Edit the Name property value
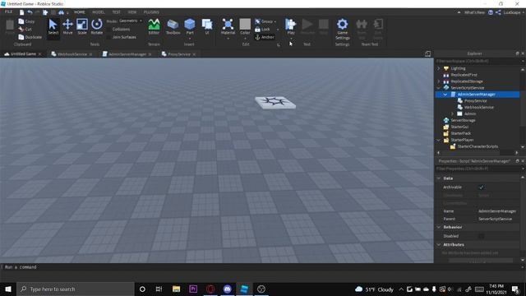The image size is (526, 296). tap(498, 211)
